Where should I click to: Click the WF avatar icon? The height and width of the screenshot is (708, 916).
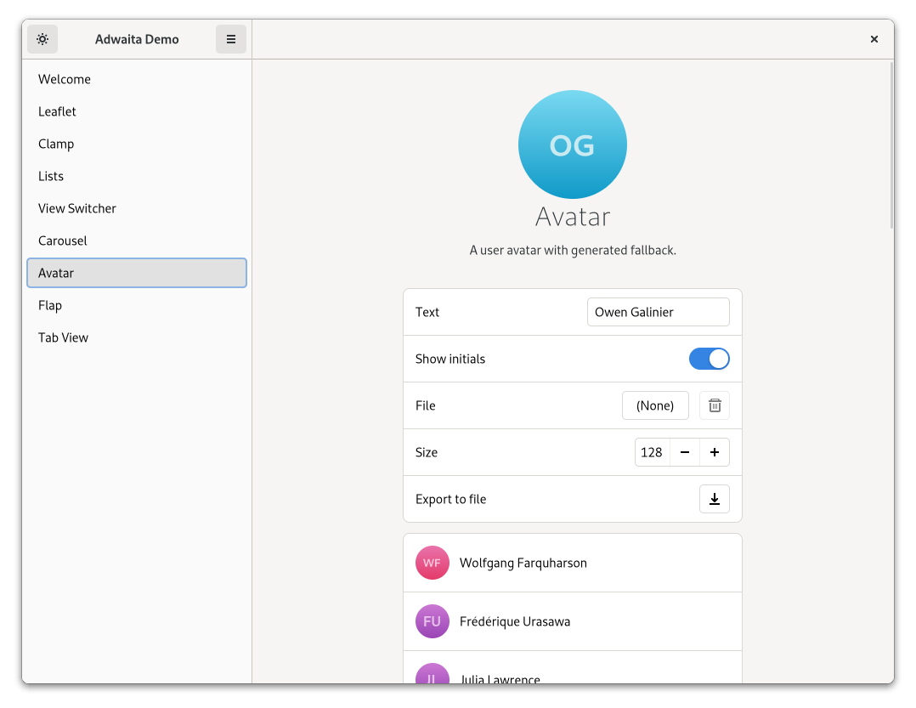(x=433, y=563)
